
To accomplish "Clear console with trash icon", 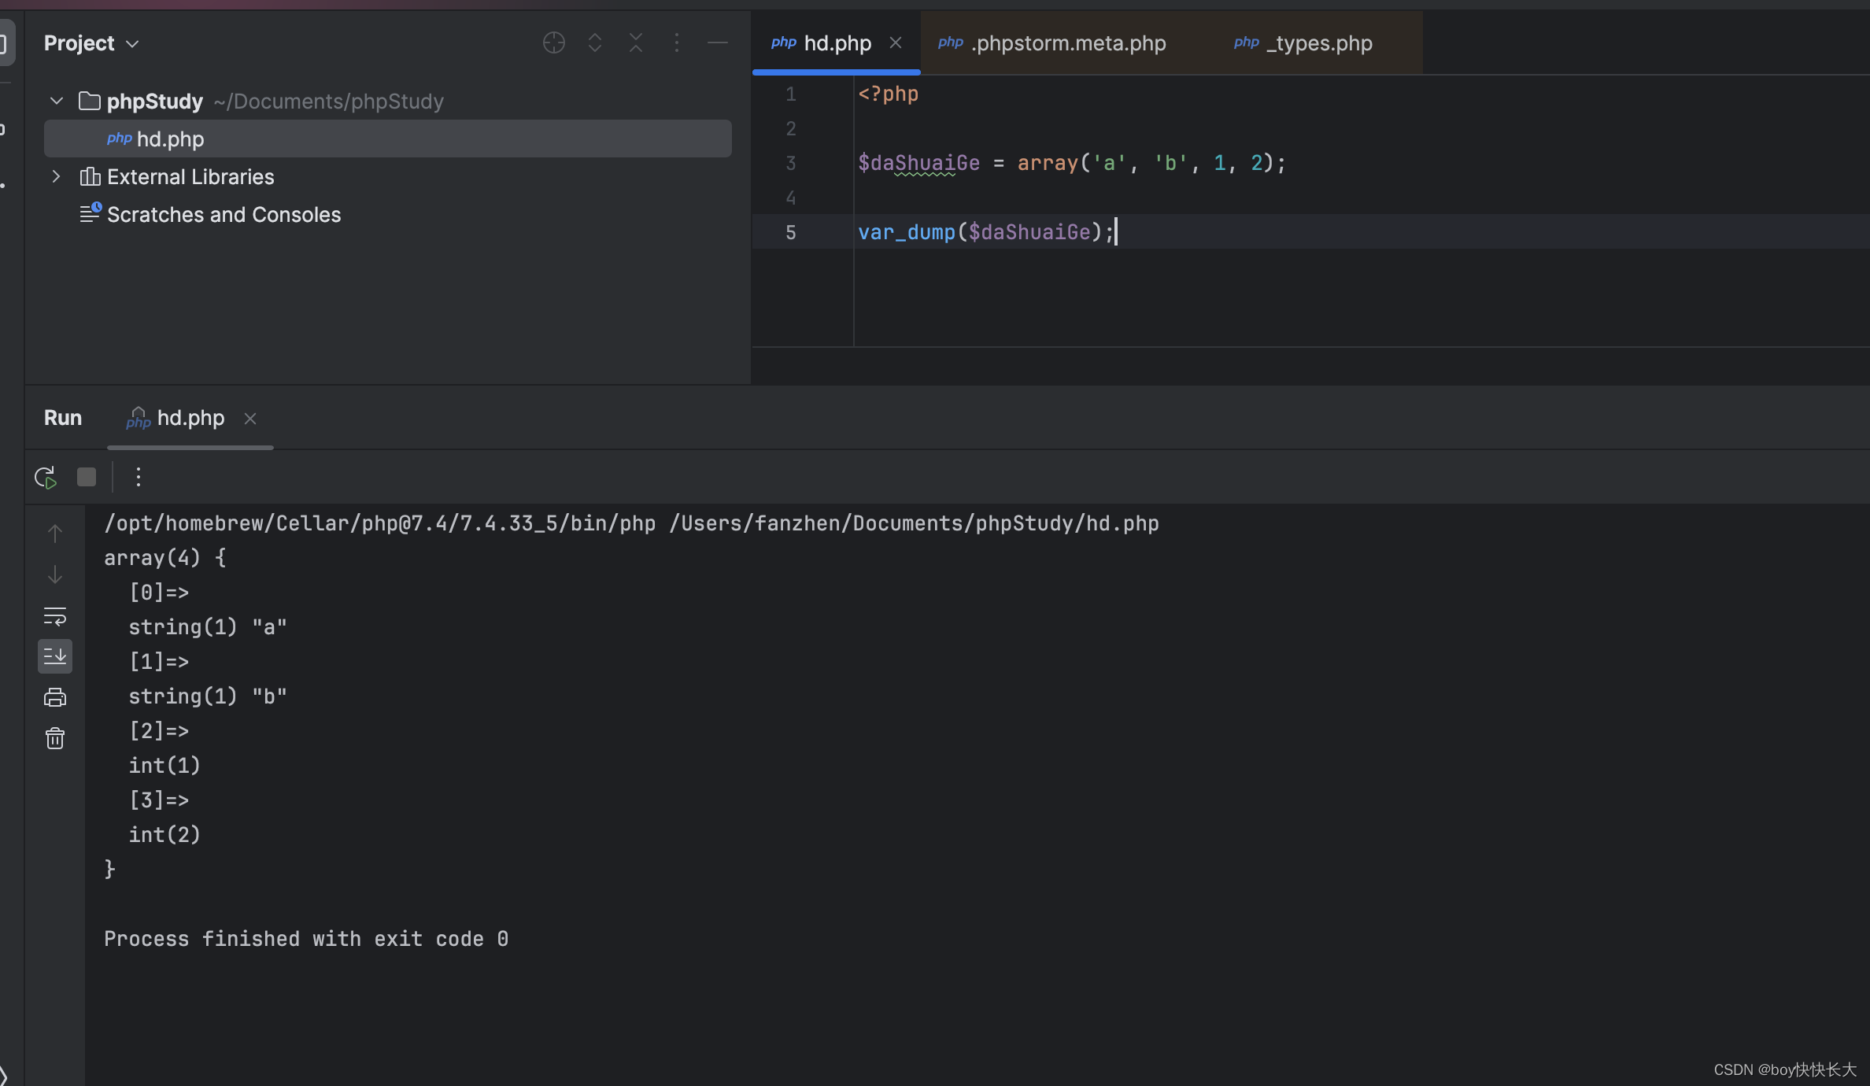I will (x=55, y=738).
